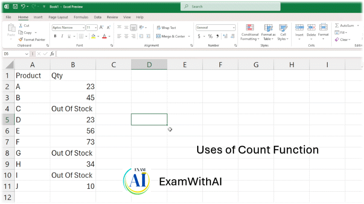Click the Increase Font Size icon
The height and width of the screenshot is (204, 364).
click(102, 28)
